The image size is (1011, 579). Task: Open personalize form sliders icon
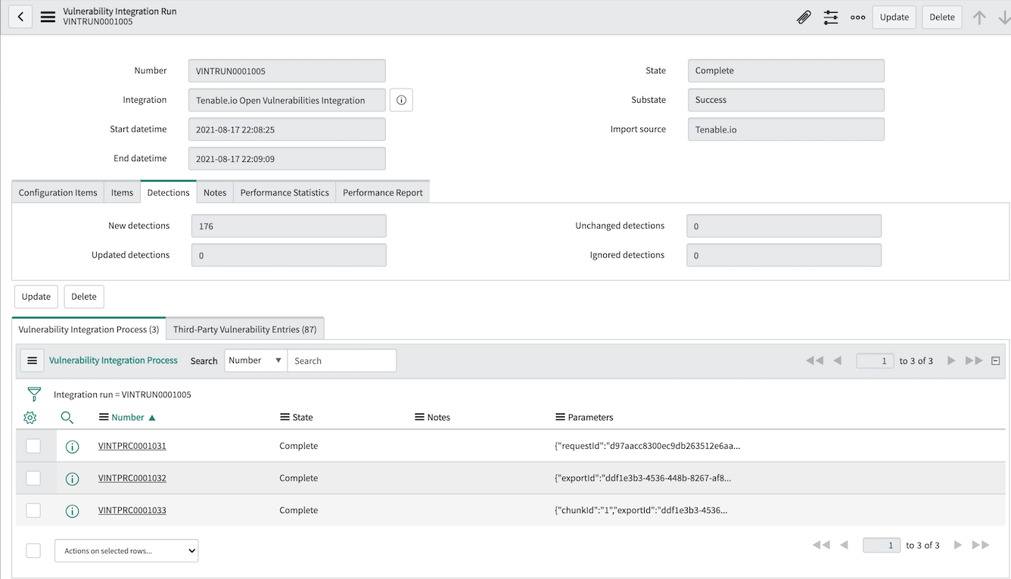(831, 17)
